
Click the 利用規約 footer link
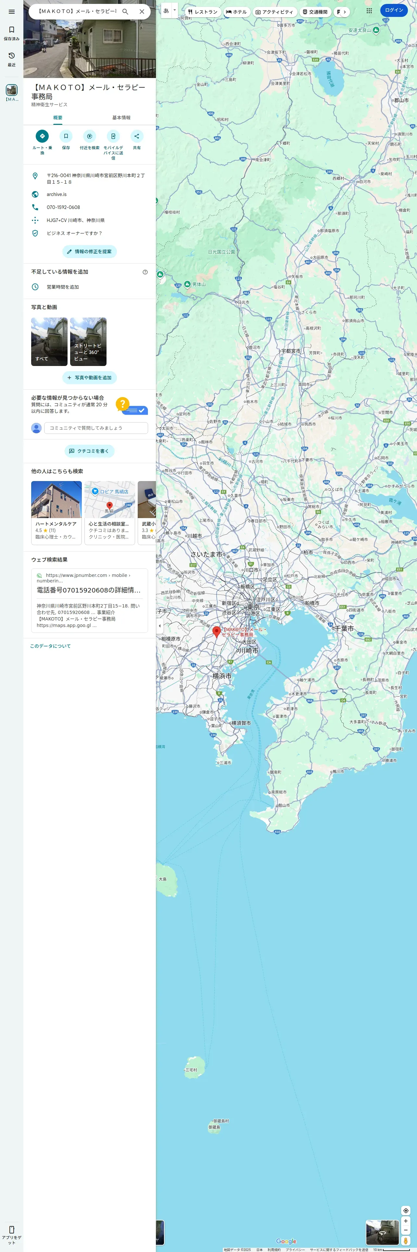(274, 1250)
